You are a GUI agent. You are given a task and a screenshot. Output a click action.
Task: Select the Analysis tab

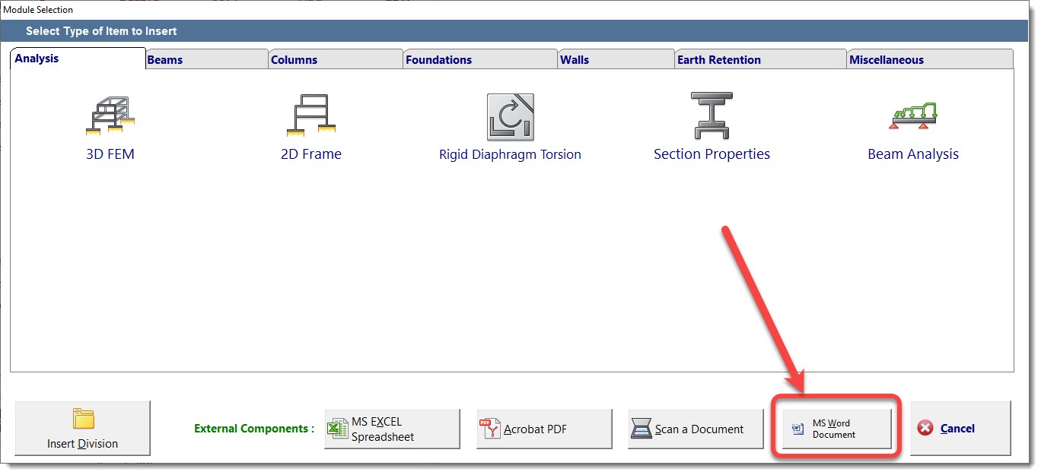(37, 59)
